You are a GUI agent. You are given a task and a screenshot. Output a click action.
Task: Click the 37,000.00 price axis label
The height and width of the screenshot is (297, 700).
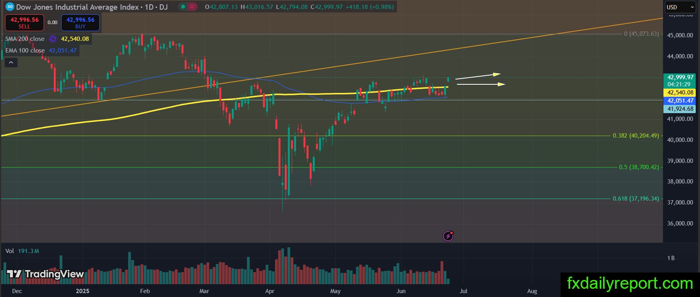pos(680,203)
